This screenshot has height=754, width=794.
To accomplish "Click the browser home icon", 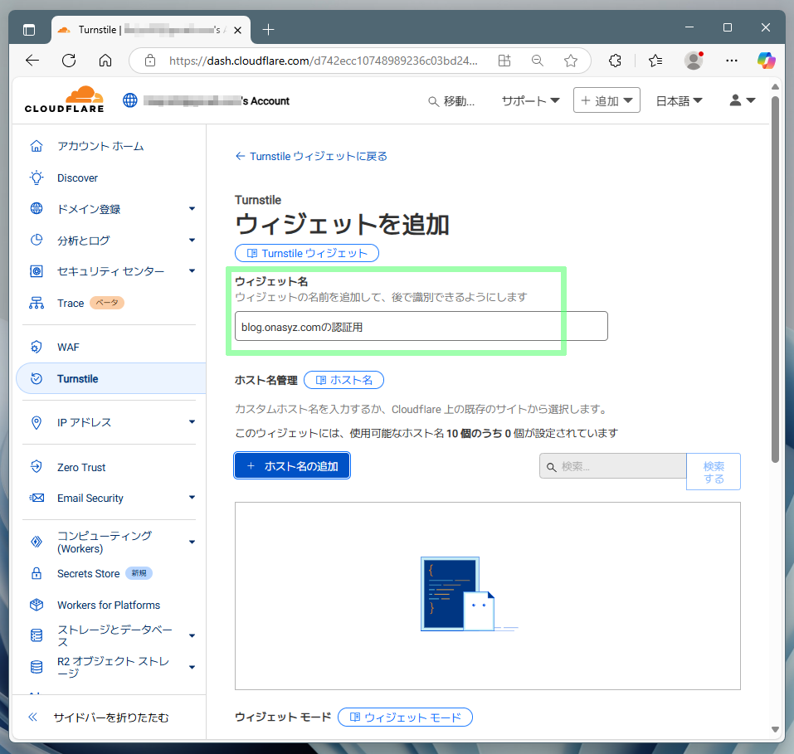I will pos(105,61).
